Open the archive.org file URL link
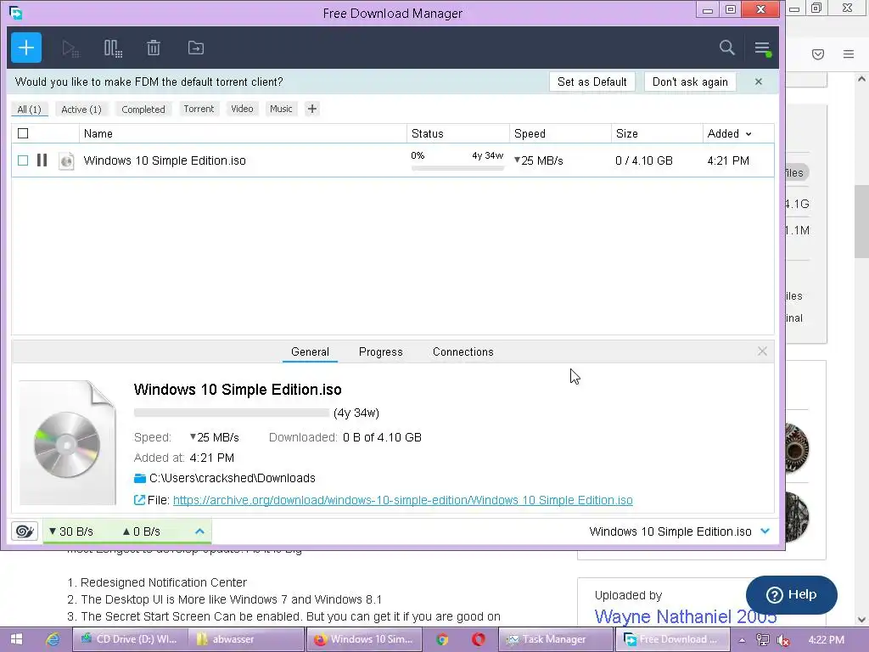The image size is (869, 652). [x=403, y=500]
